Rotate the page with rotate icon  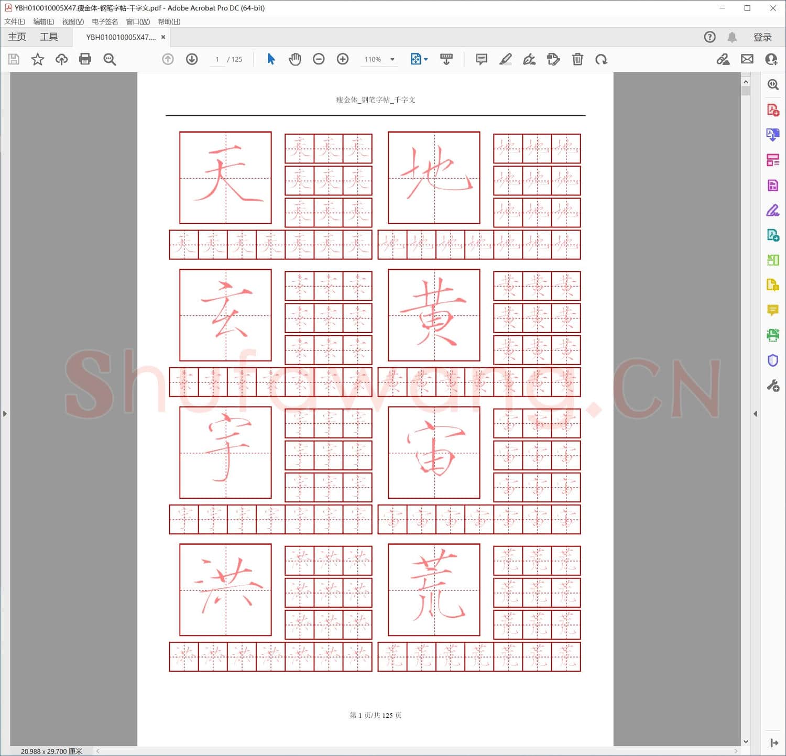(601, 59)
